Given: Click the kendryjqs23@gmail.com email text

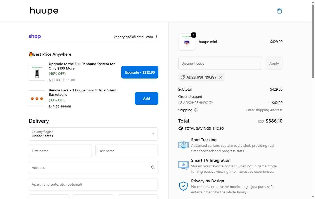Looking at the screenshot, I should [x=133, y=37].
